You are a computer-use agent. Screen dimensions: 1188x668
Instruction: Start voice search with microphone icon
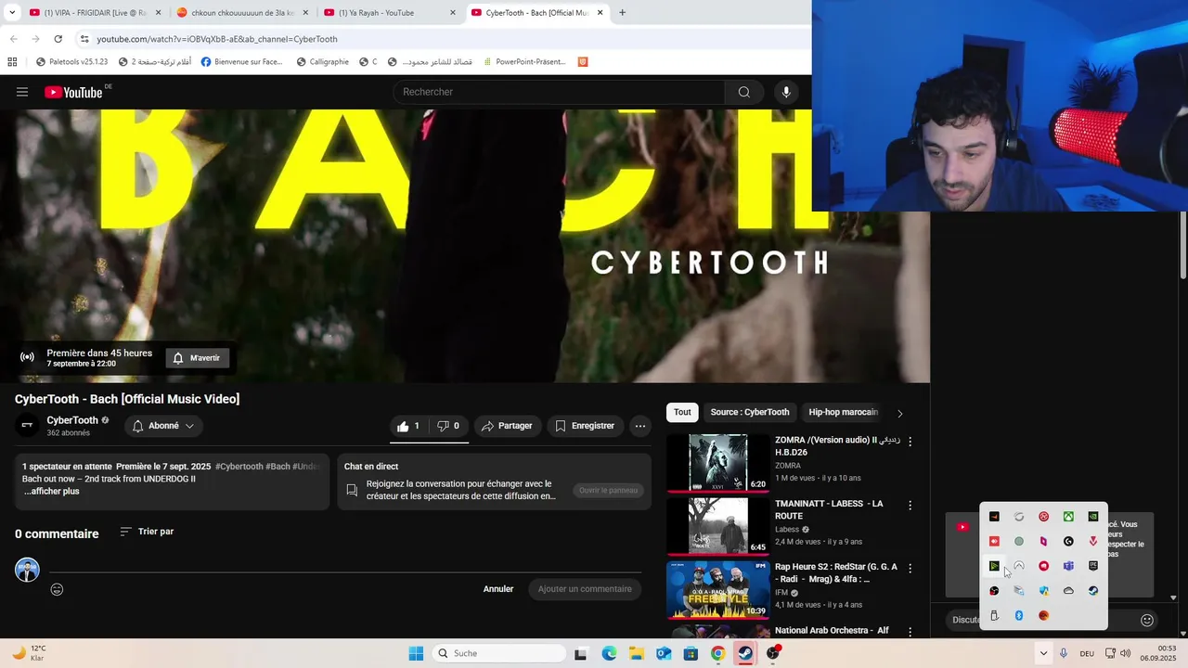(786, 92)
